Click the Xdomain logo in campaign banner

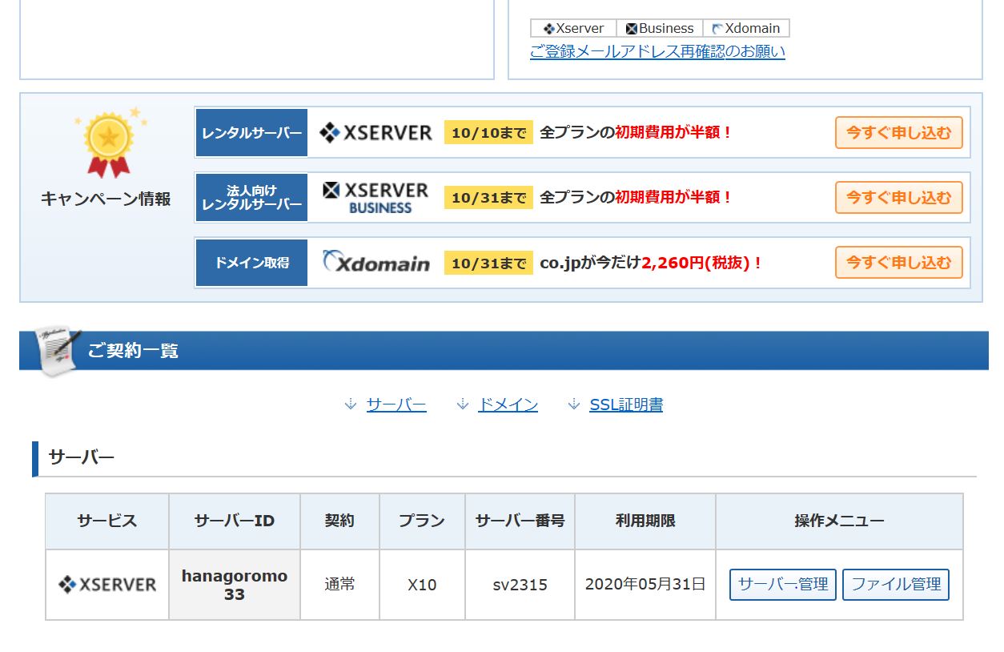pos(375,263)
